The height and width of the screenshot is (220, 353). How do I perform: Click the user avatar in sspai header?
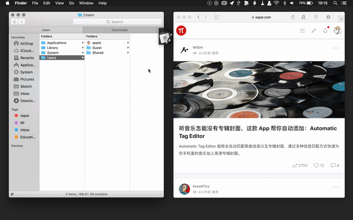tap(337, 30)
